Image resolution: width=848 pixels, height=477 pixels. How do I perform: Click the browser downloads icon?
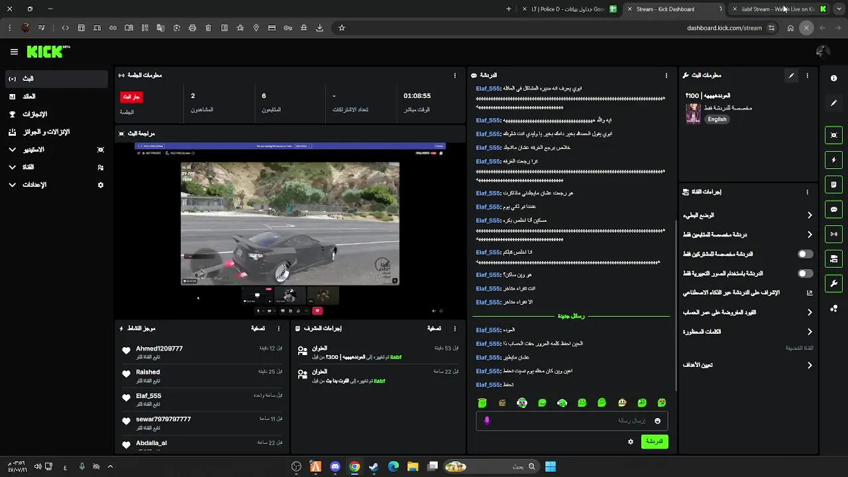pos(319,28)
